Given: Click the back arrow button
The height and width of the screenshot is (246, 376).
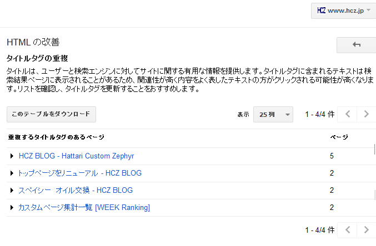Looking at the screenshot, I should click(x=357, y=45).
